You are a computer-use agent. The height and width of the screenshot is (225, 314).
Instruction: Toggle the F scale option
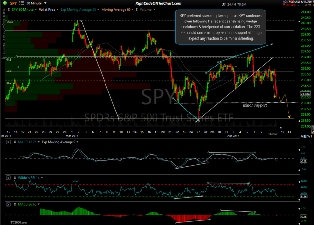pyautogui.click(x=312, y=136)
